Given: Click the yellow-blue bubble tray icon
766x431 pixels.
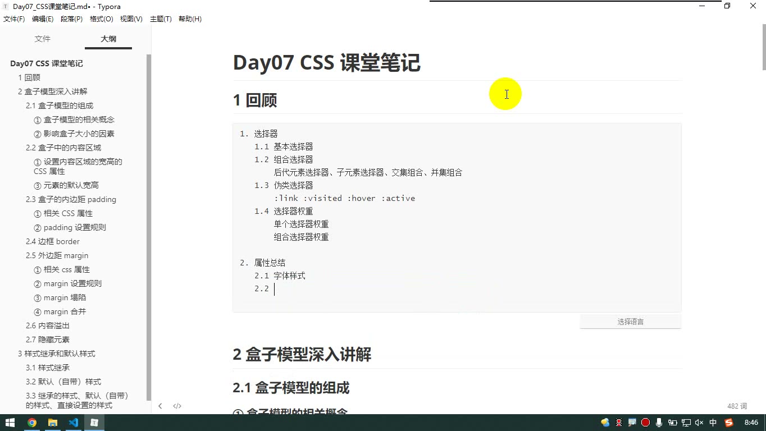Looking at the screenshot, I should 605,423.
